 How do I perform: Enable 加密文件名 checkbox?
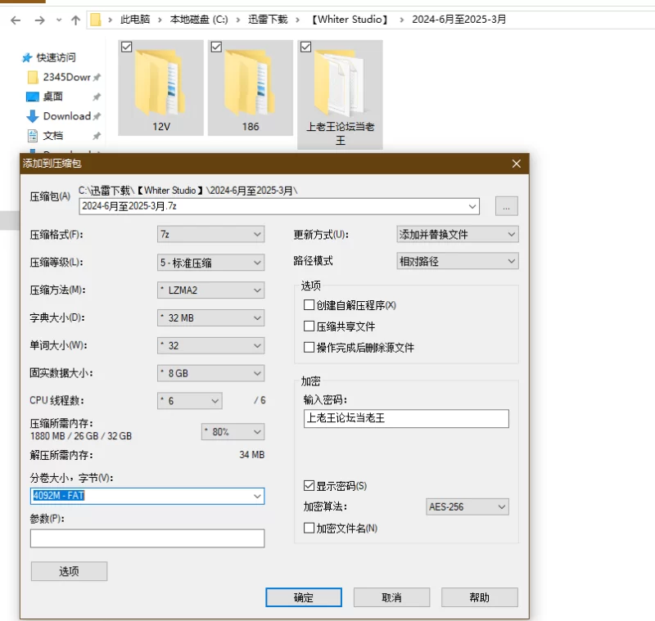tap(309, 529)
